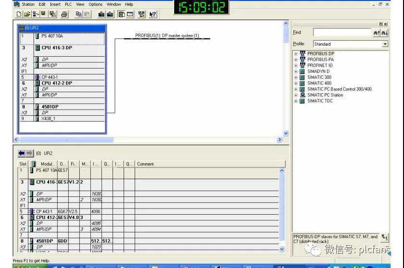
Task: Click inside the Find input field
Action: [x=342, y=32]
